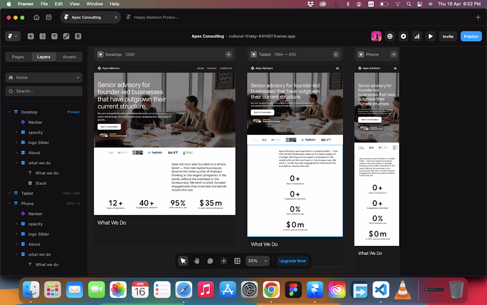This screenshot has width=487, height=305.
Task: Click the grid dots icon in bottom bar
Action: [237, 261]
